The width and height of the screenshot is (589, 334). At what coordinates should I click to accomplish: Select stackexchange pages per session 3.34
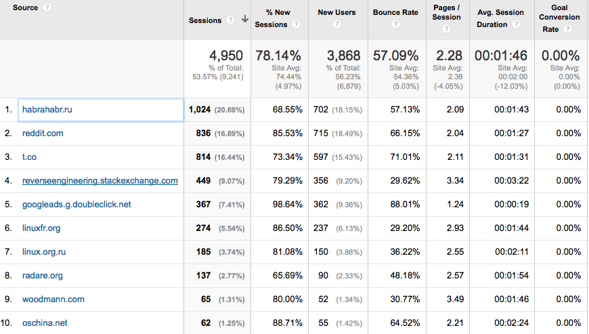pos(455,180)
